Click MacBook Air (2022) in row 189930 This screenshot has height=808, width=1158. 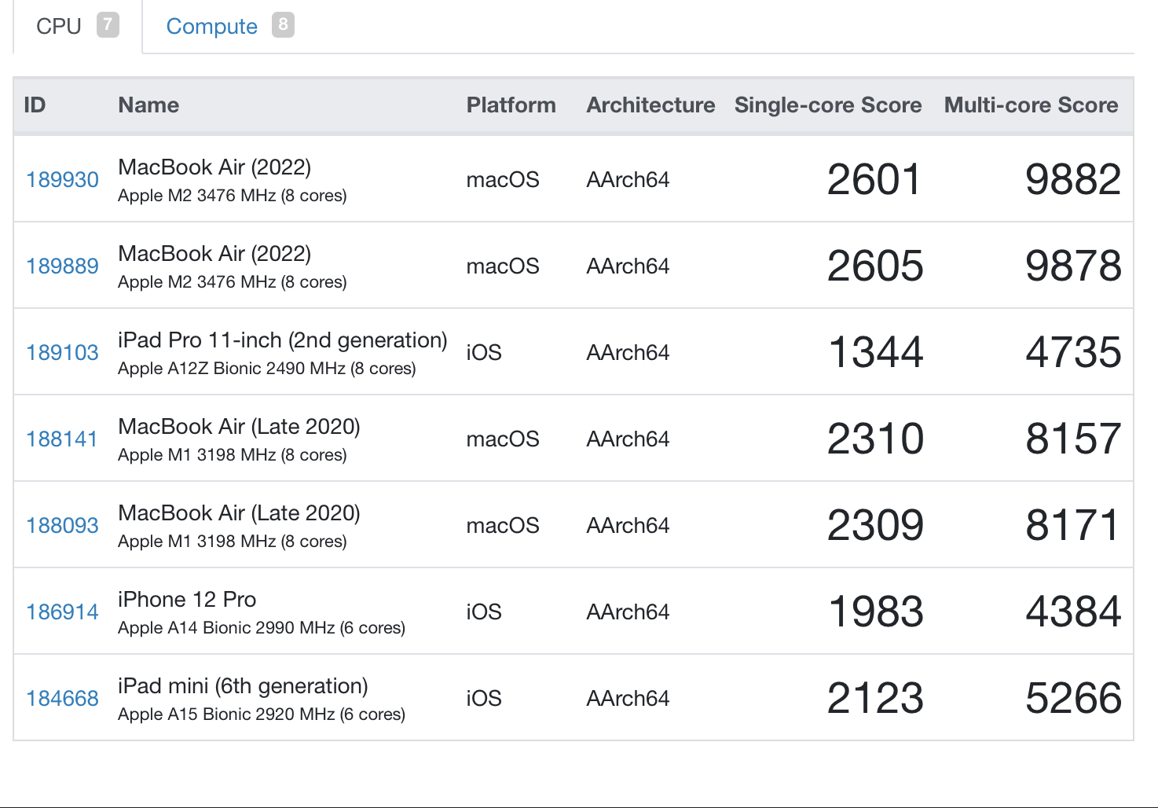coord(214,167)
